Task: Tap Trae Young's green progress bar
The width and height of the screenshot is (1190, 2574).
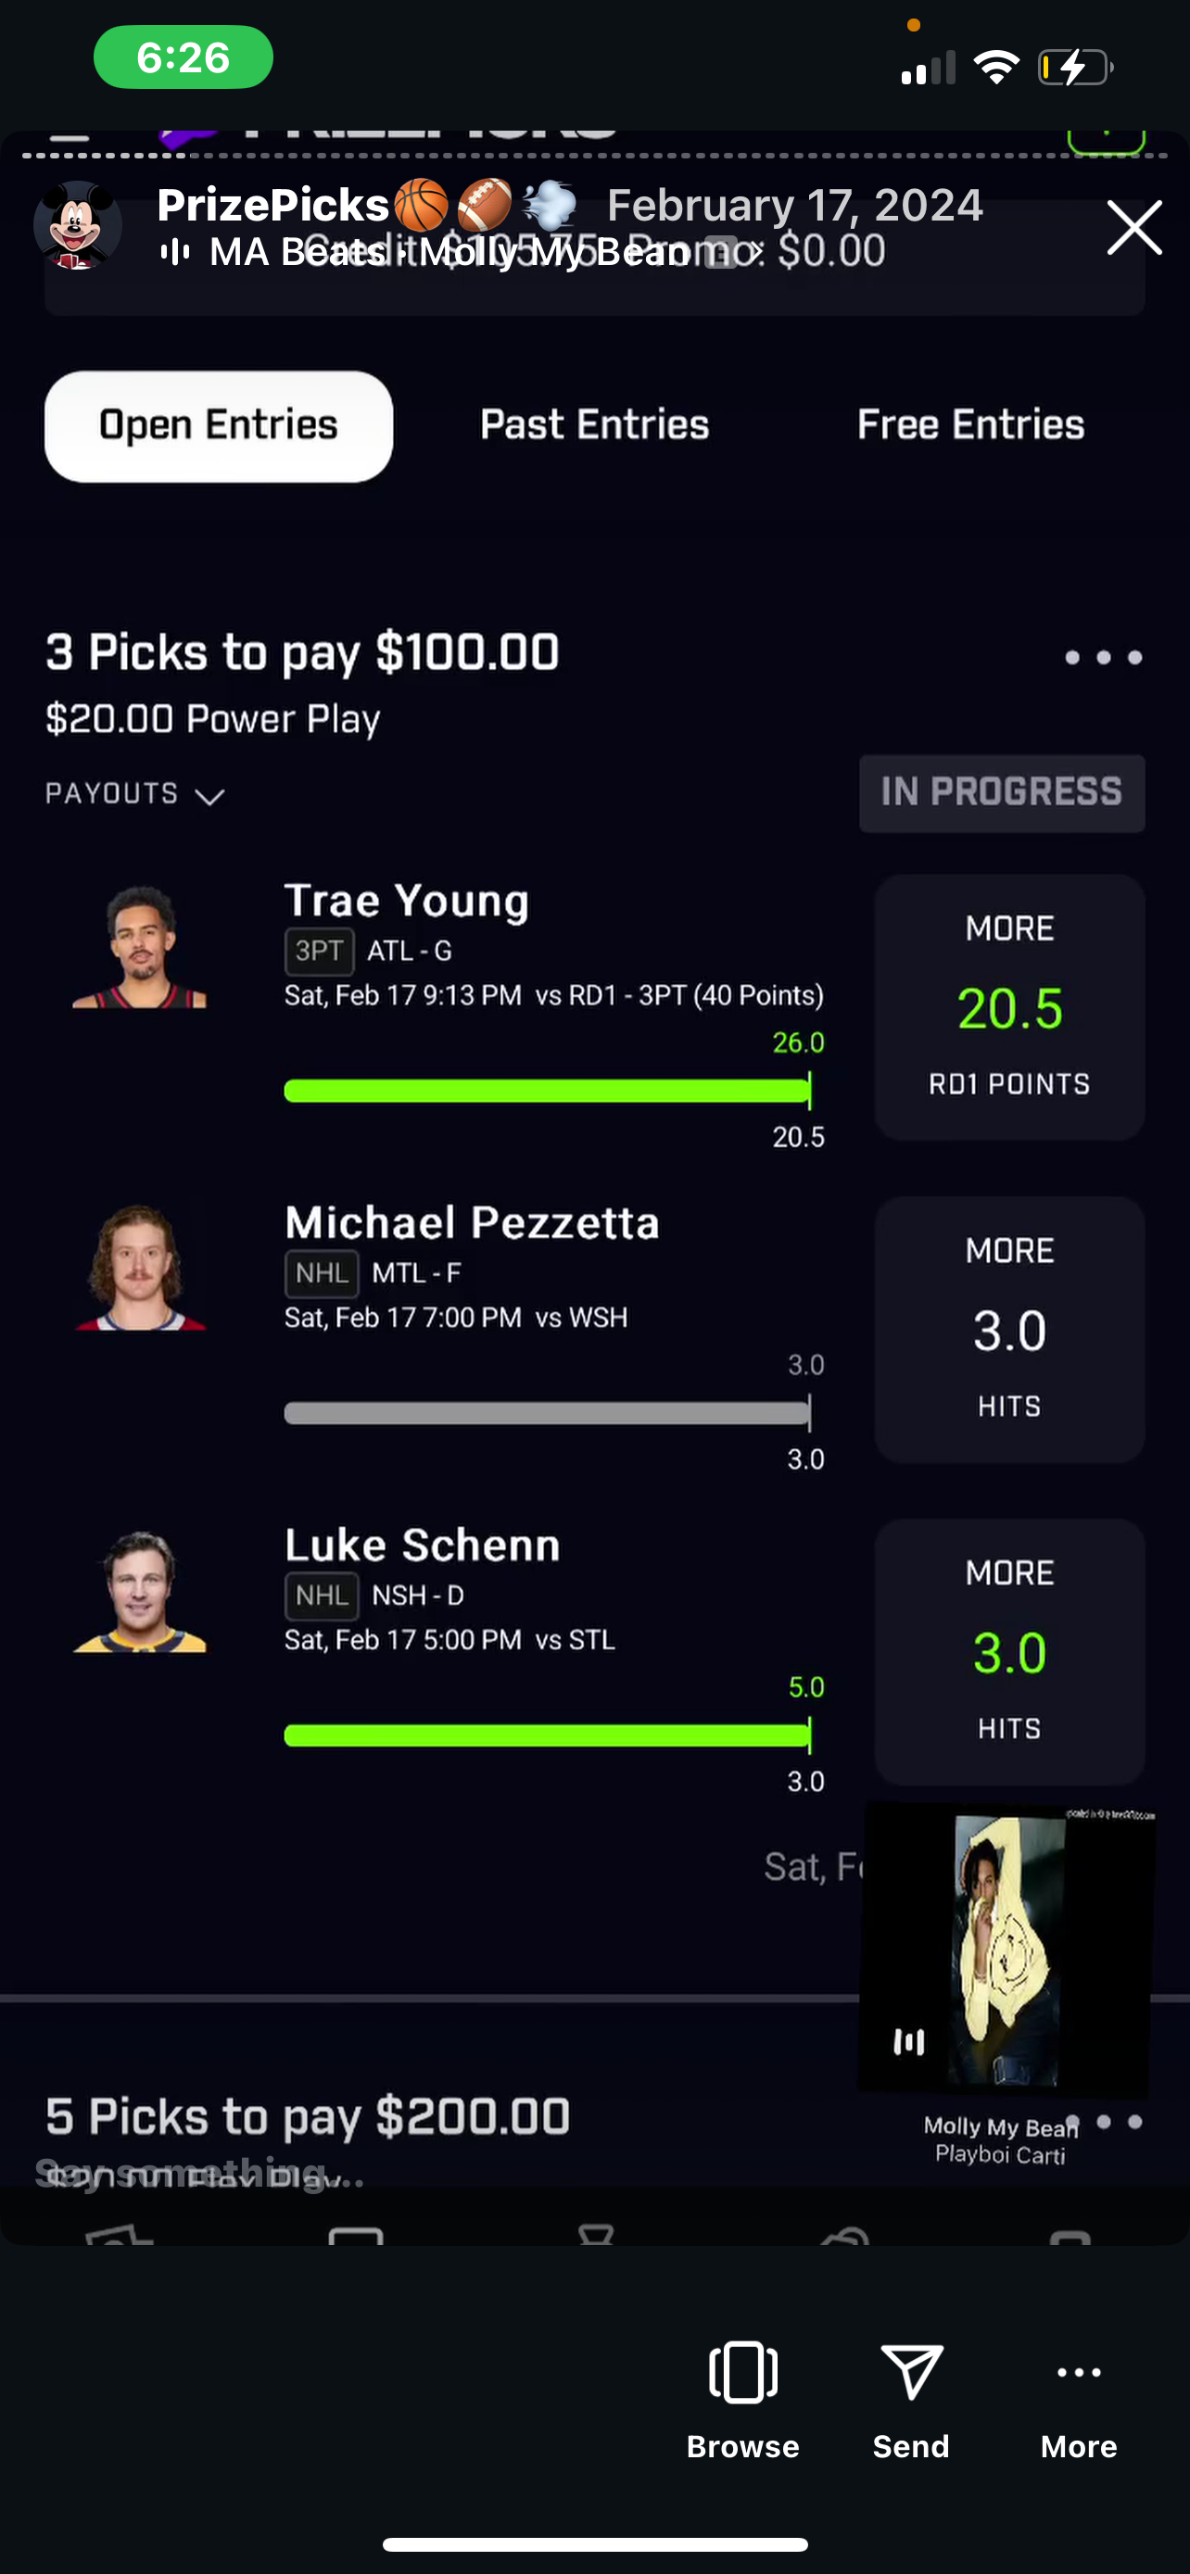Action: click(546, 1091)
